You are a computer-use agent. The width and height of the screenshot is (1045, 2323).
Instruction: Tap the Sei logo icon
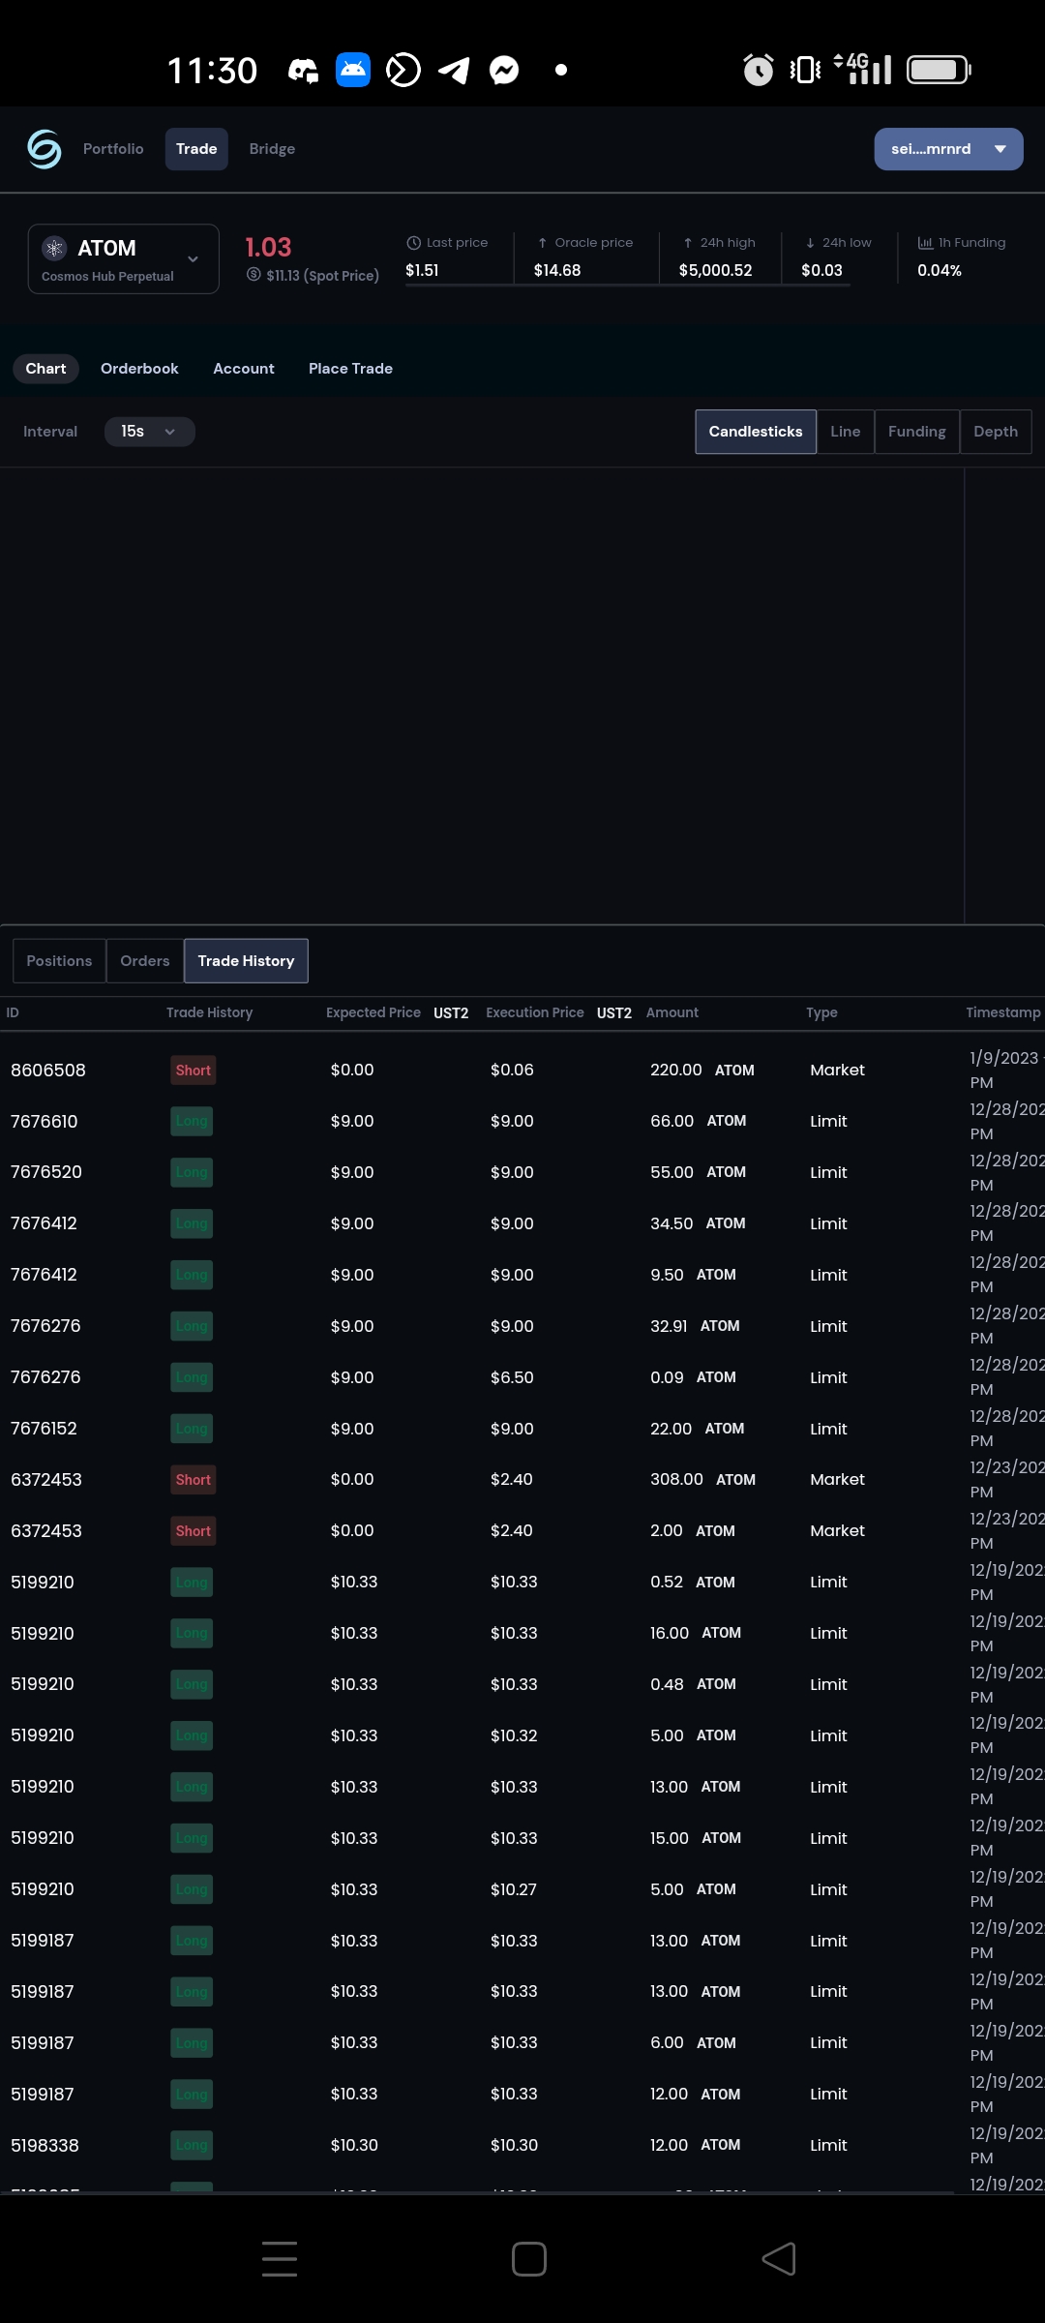tap(45, 149)
